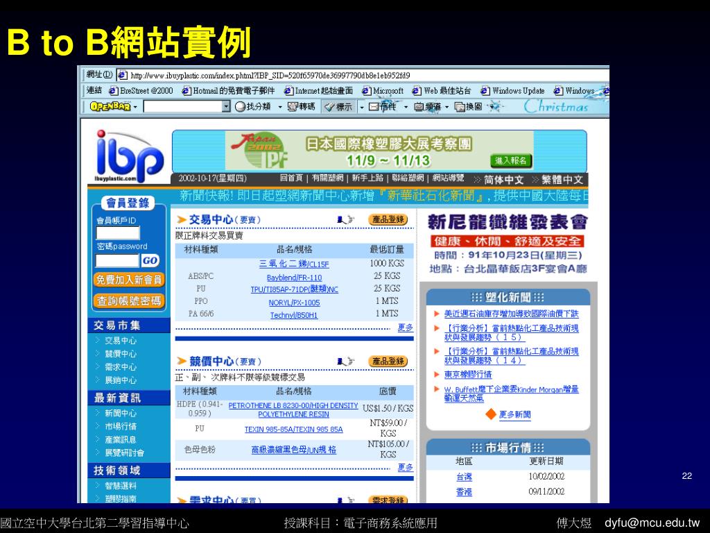Click the 進入報名 green button on banner
710x533 pixels.
[511, 160]
